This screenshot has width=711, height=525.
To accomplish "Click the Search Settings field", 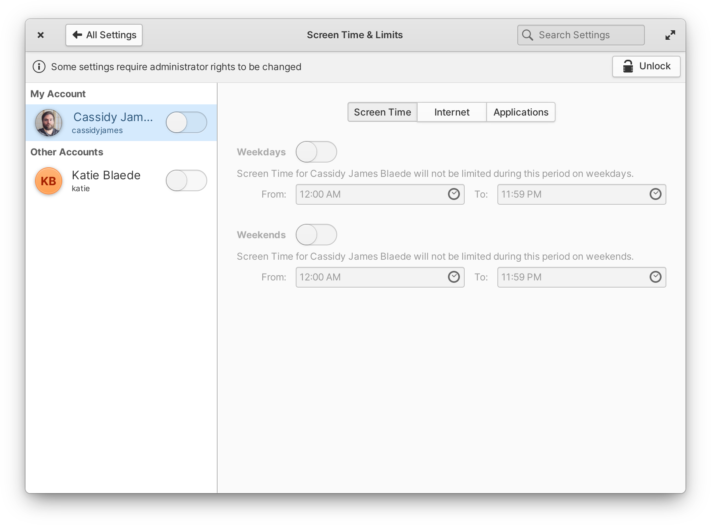I will point(581,35).
